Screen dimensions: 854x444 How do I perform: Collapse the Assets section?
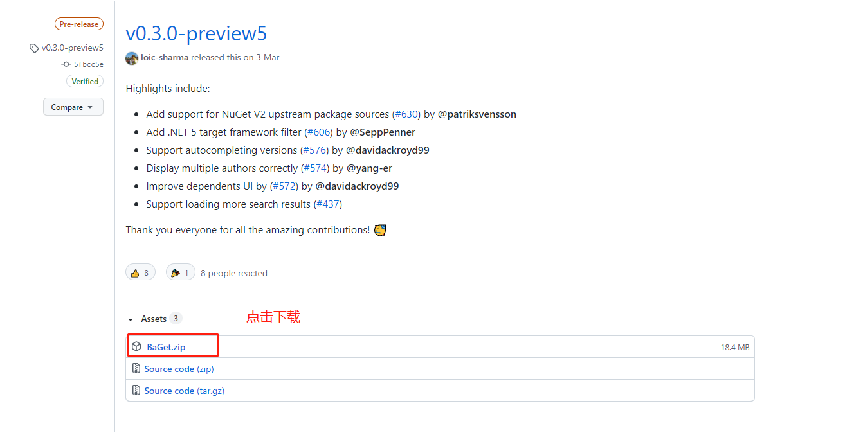tap(131, 319)
